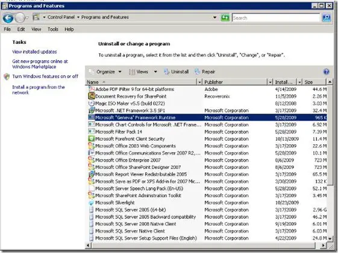Expand the arrow before Programs and Features breadcrumb
Image resolution: width=338 pixels, height=253 pixels.
78,17
